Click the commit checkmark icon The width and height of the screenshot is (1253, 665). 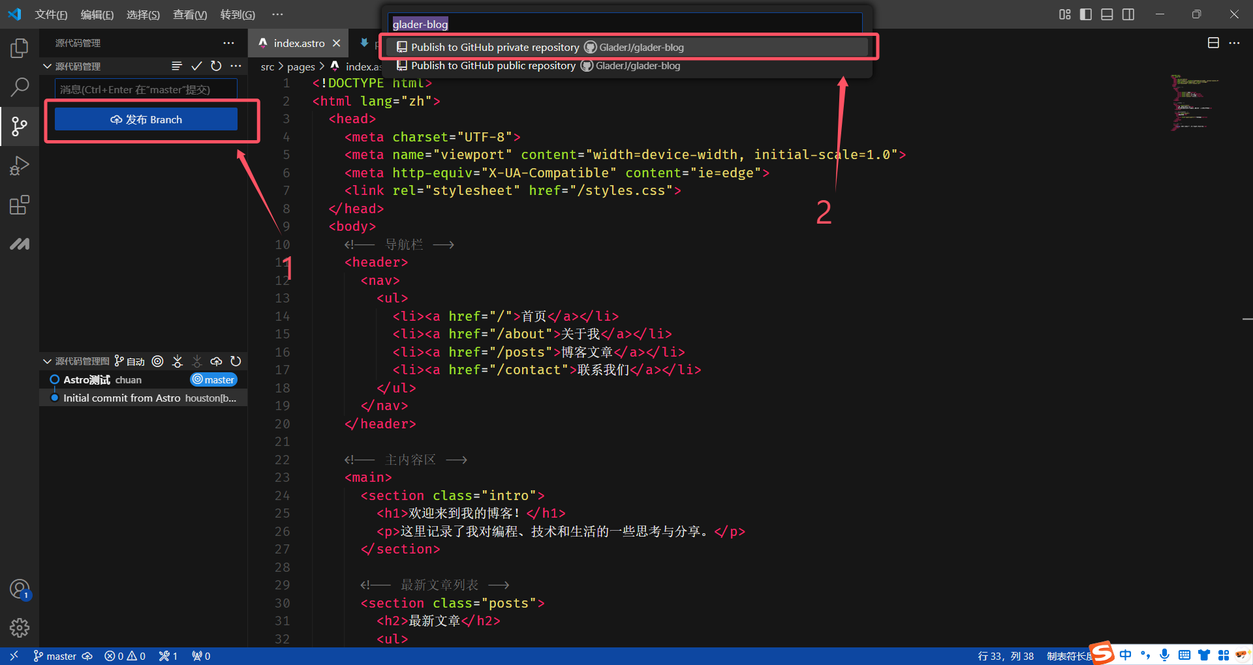(196, 66)
